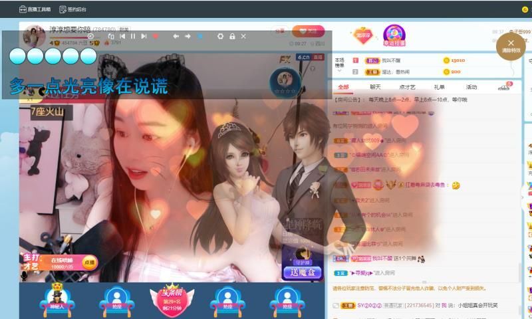Click the level 5 crown badge under title
The image size is (532, 319).
point(94,43)
